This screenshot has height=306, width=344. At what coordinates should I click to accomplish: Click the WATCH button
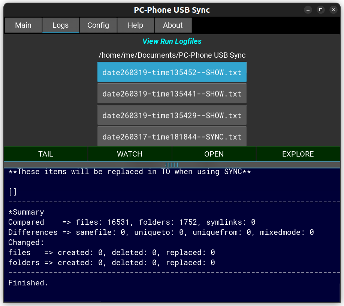tap(130, 154)
